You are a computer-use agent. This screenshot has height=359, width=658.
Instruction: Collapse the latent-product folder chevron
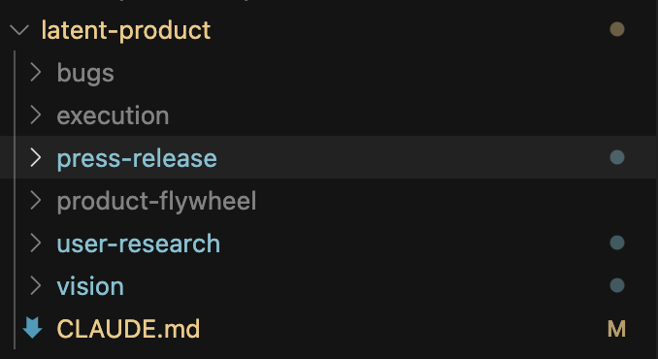pyautogui.click(x=19, y=30)
